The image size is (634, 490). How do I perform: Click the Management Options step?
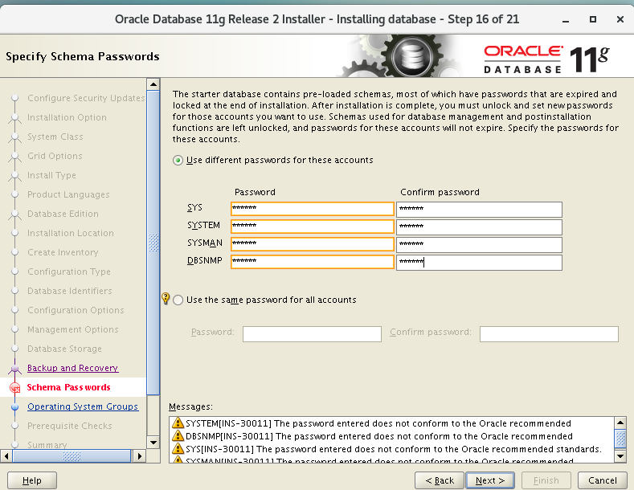(73, 329)
